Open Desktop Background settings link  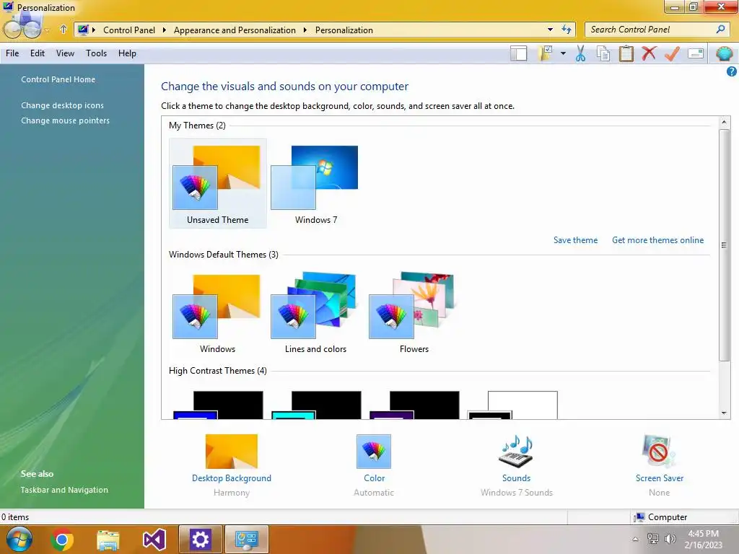(232, 478)
